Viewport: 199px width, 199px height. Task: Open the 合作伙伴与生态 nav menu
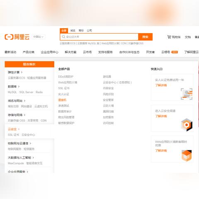point(129,52)
